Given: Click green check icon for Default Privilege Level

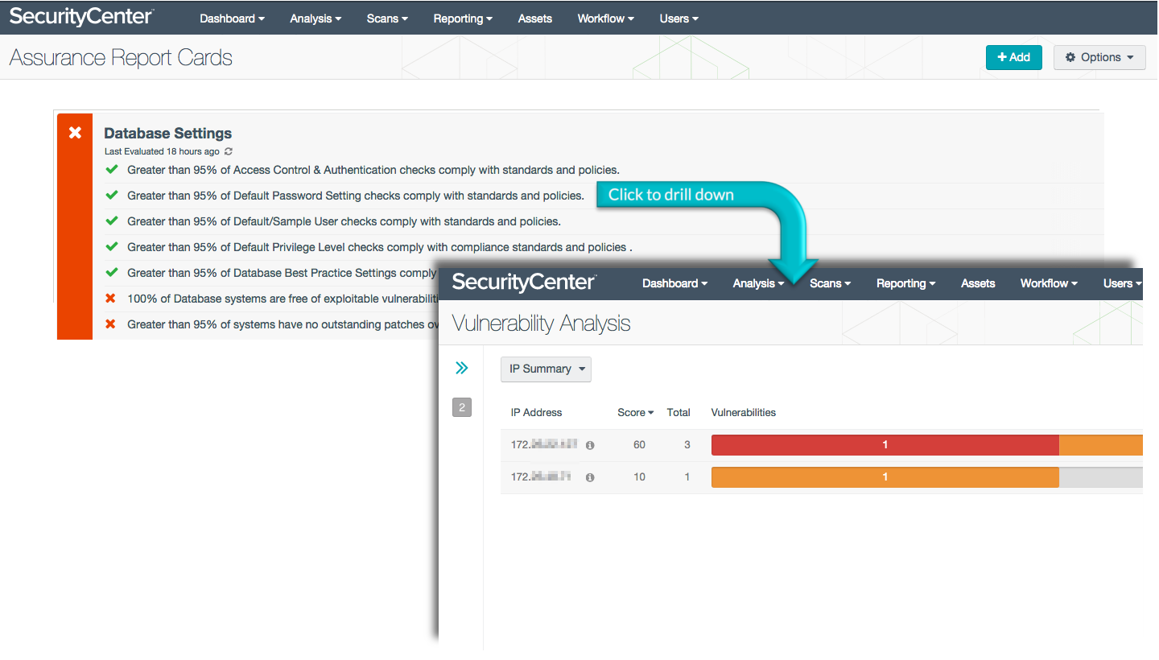Looking at the screenshot, I should click(111, 247).
